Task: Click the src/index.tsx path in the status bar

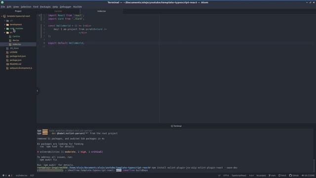Action: click(21, 176)
